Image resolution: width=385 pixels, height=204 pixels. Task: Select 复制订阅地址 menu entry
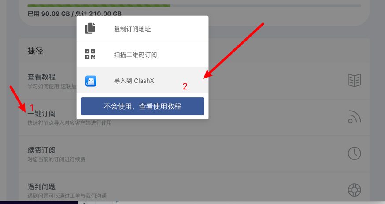pyautogui.click(x=143, y=29)
